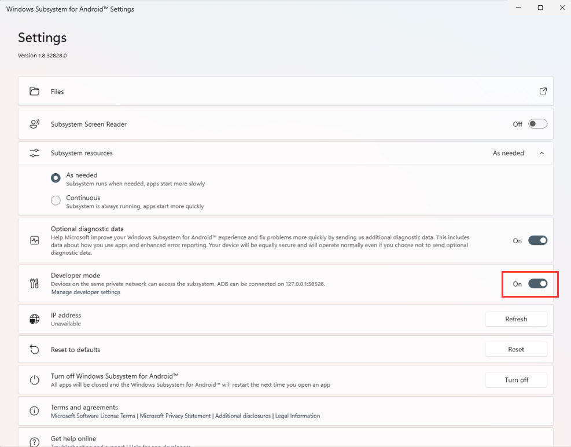571x447 pixels.
Task: Click the power icon for Turn off
Action: 34,380
